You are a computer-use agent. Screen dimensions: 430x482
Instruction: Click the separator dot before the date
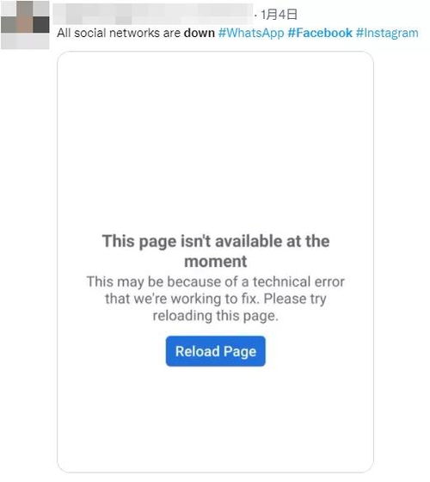[256, 15]
